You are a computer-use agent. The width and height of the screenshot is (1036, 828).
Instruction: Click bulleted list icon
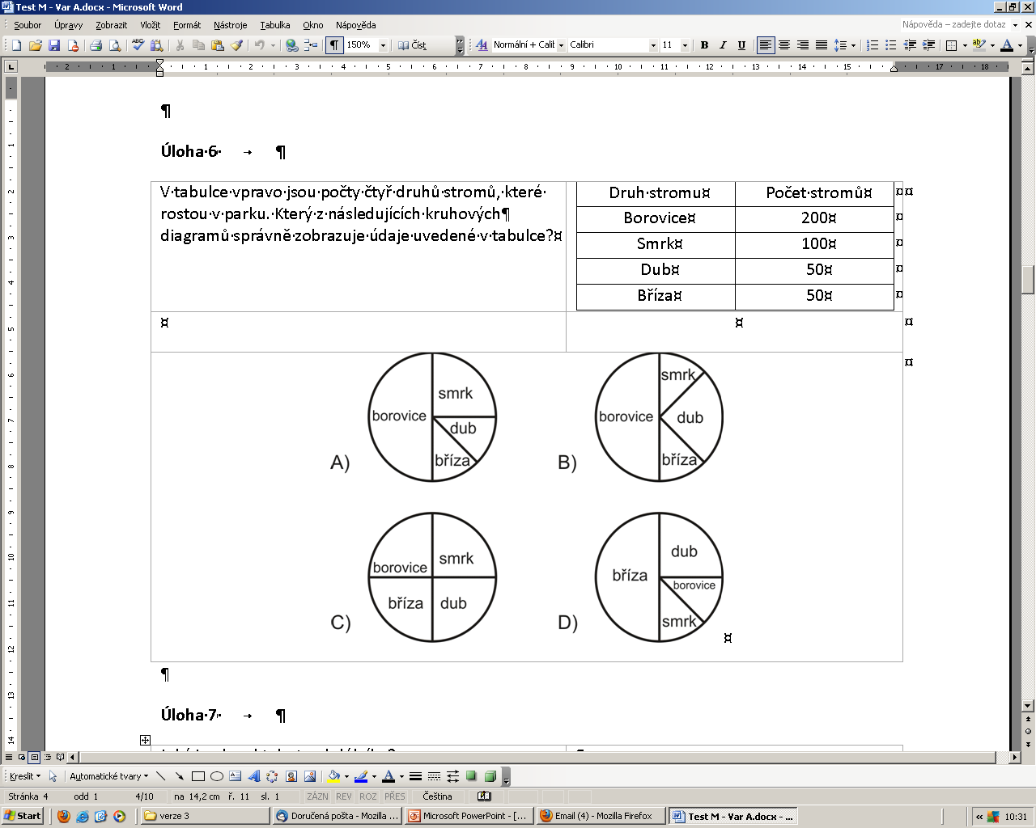[890, 45]
